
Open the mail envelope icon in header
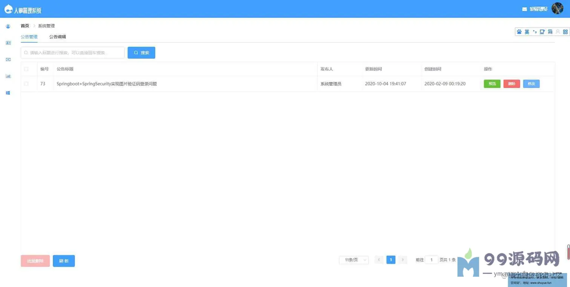(524, 9)
